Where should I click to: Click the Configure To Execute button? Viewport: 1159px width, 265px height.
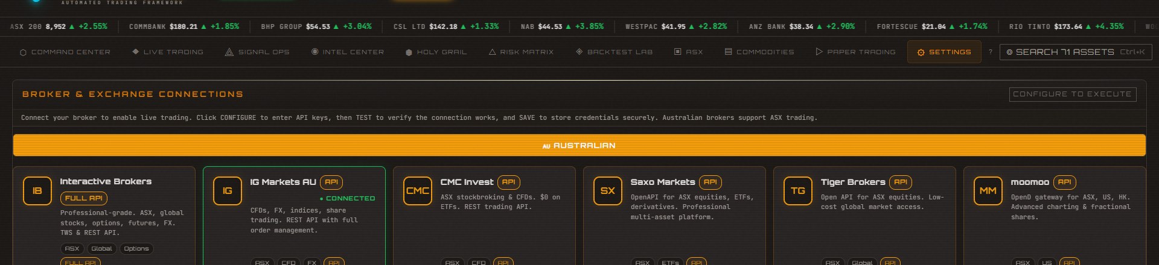point(1072,95)
